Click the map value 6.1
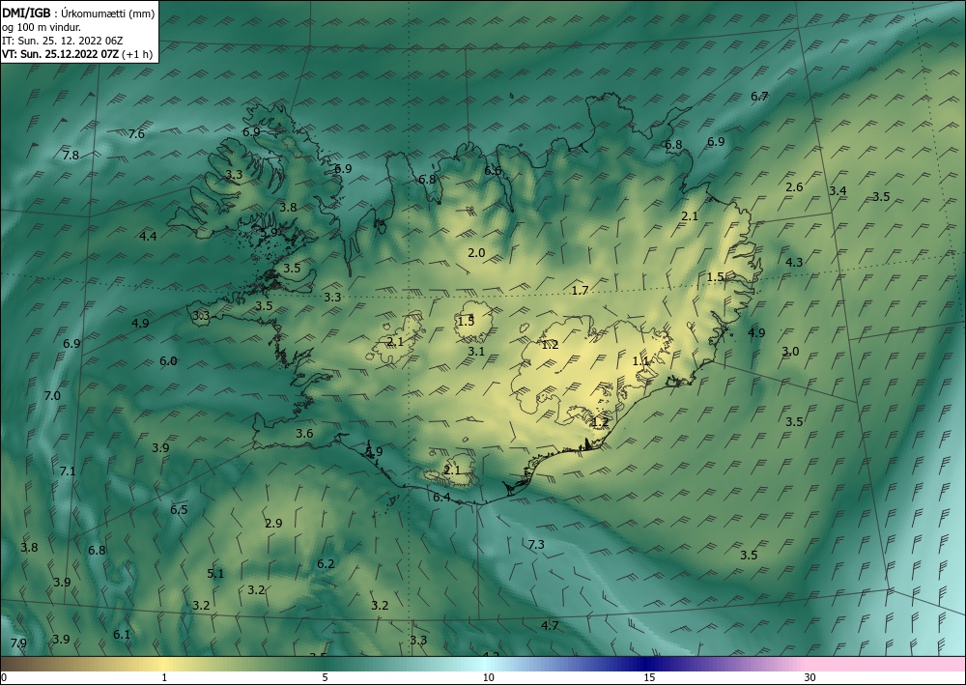The width and height of the screenshot is (966, 685). click(122, 635)
